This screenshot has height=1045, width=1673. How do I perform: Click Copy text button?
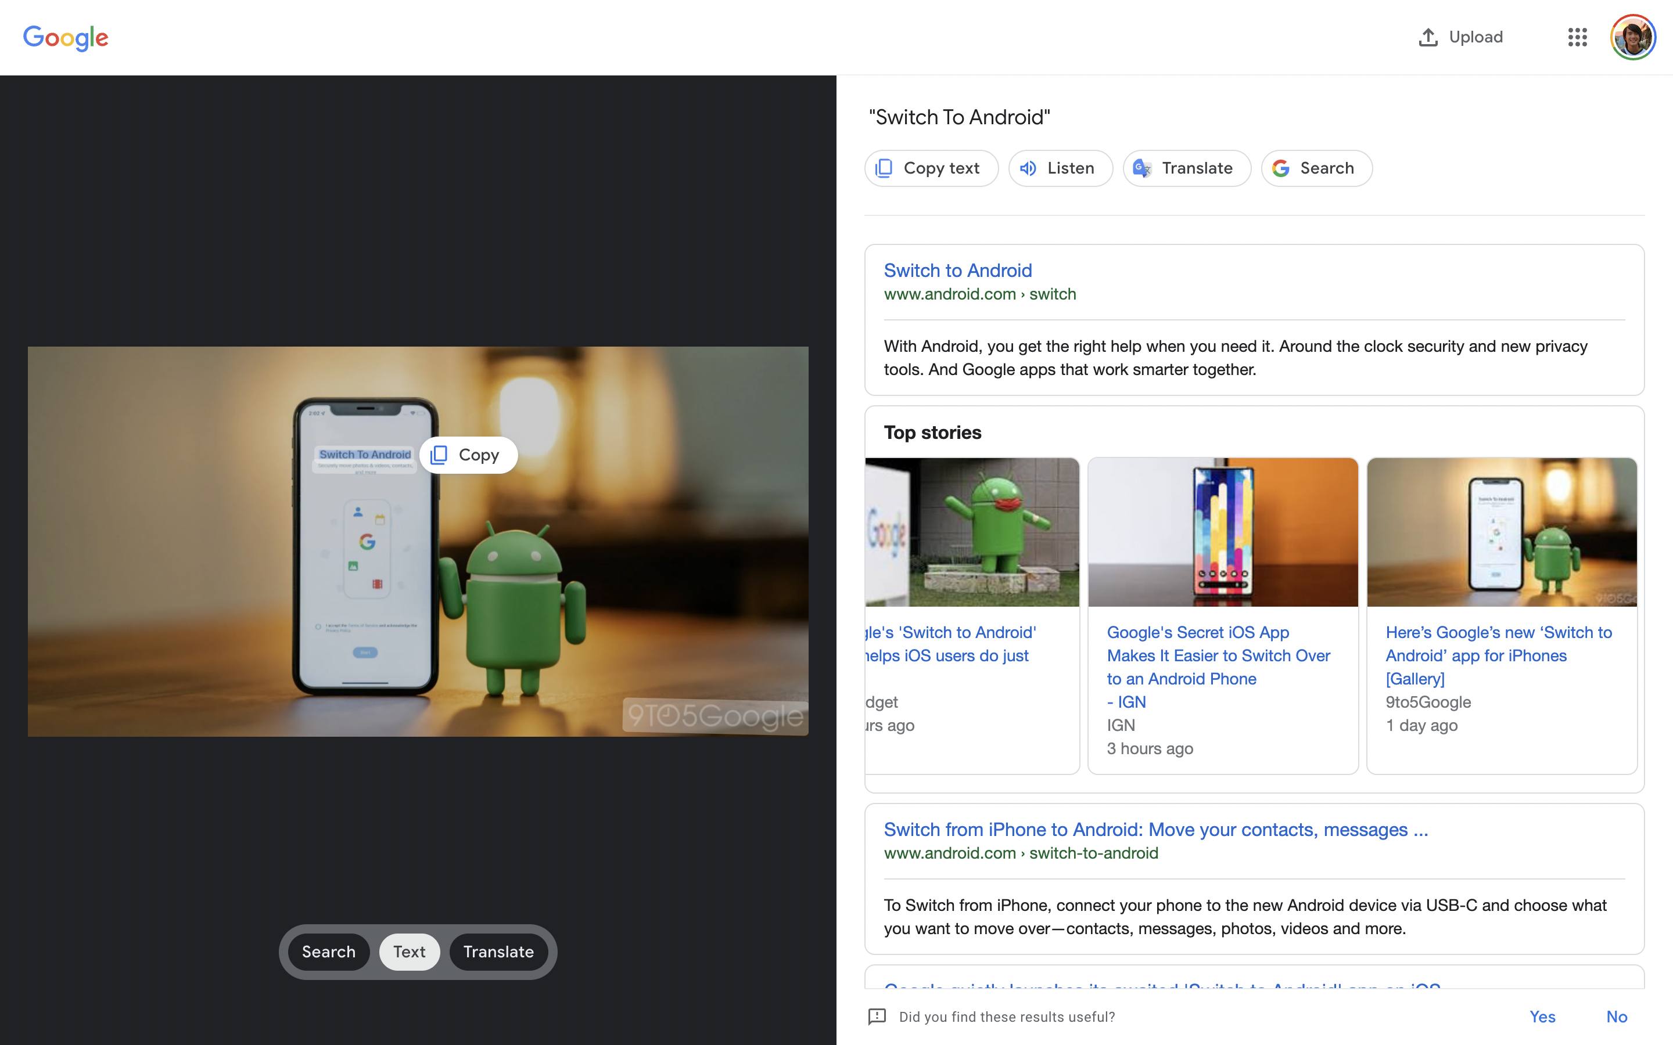931,168
